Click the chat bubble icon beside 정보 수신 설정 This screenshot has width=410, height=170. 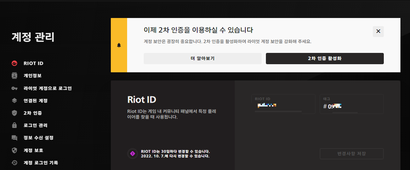15,138
